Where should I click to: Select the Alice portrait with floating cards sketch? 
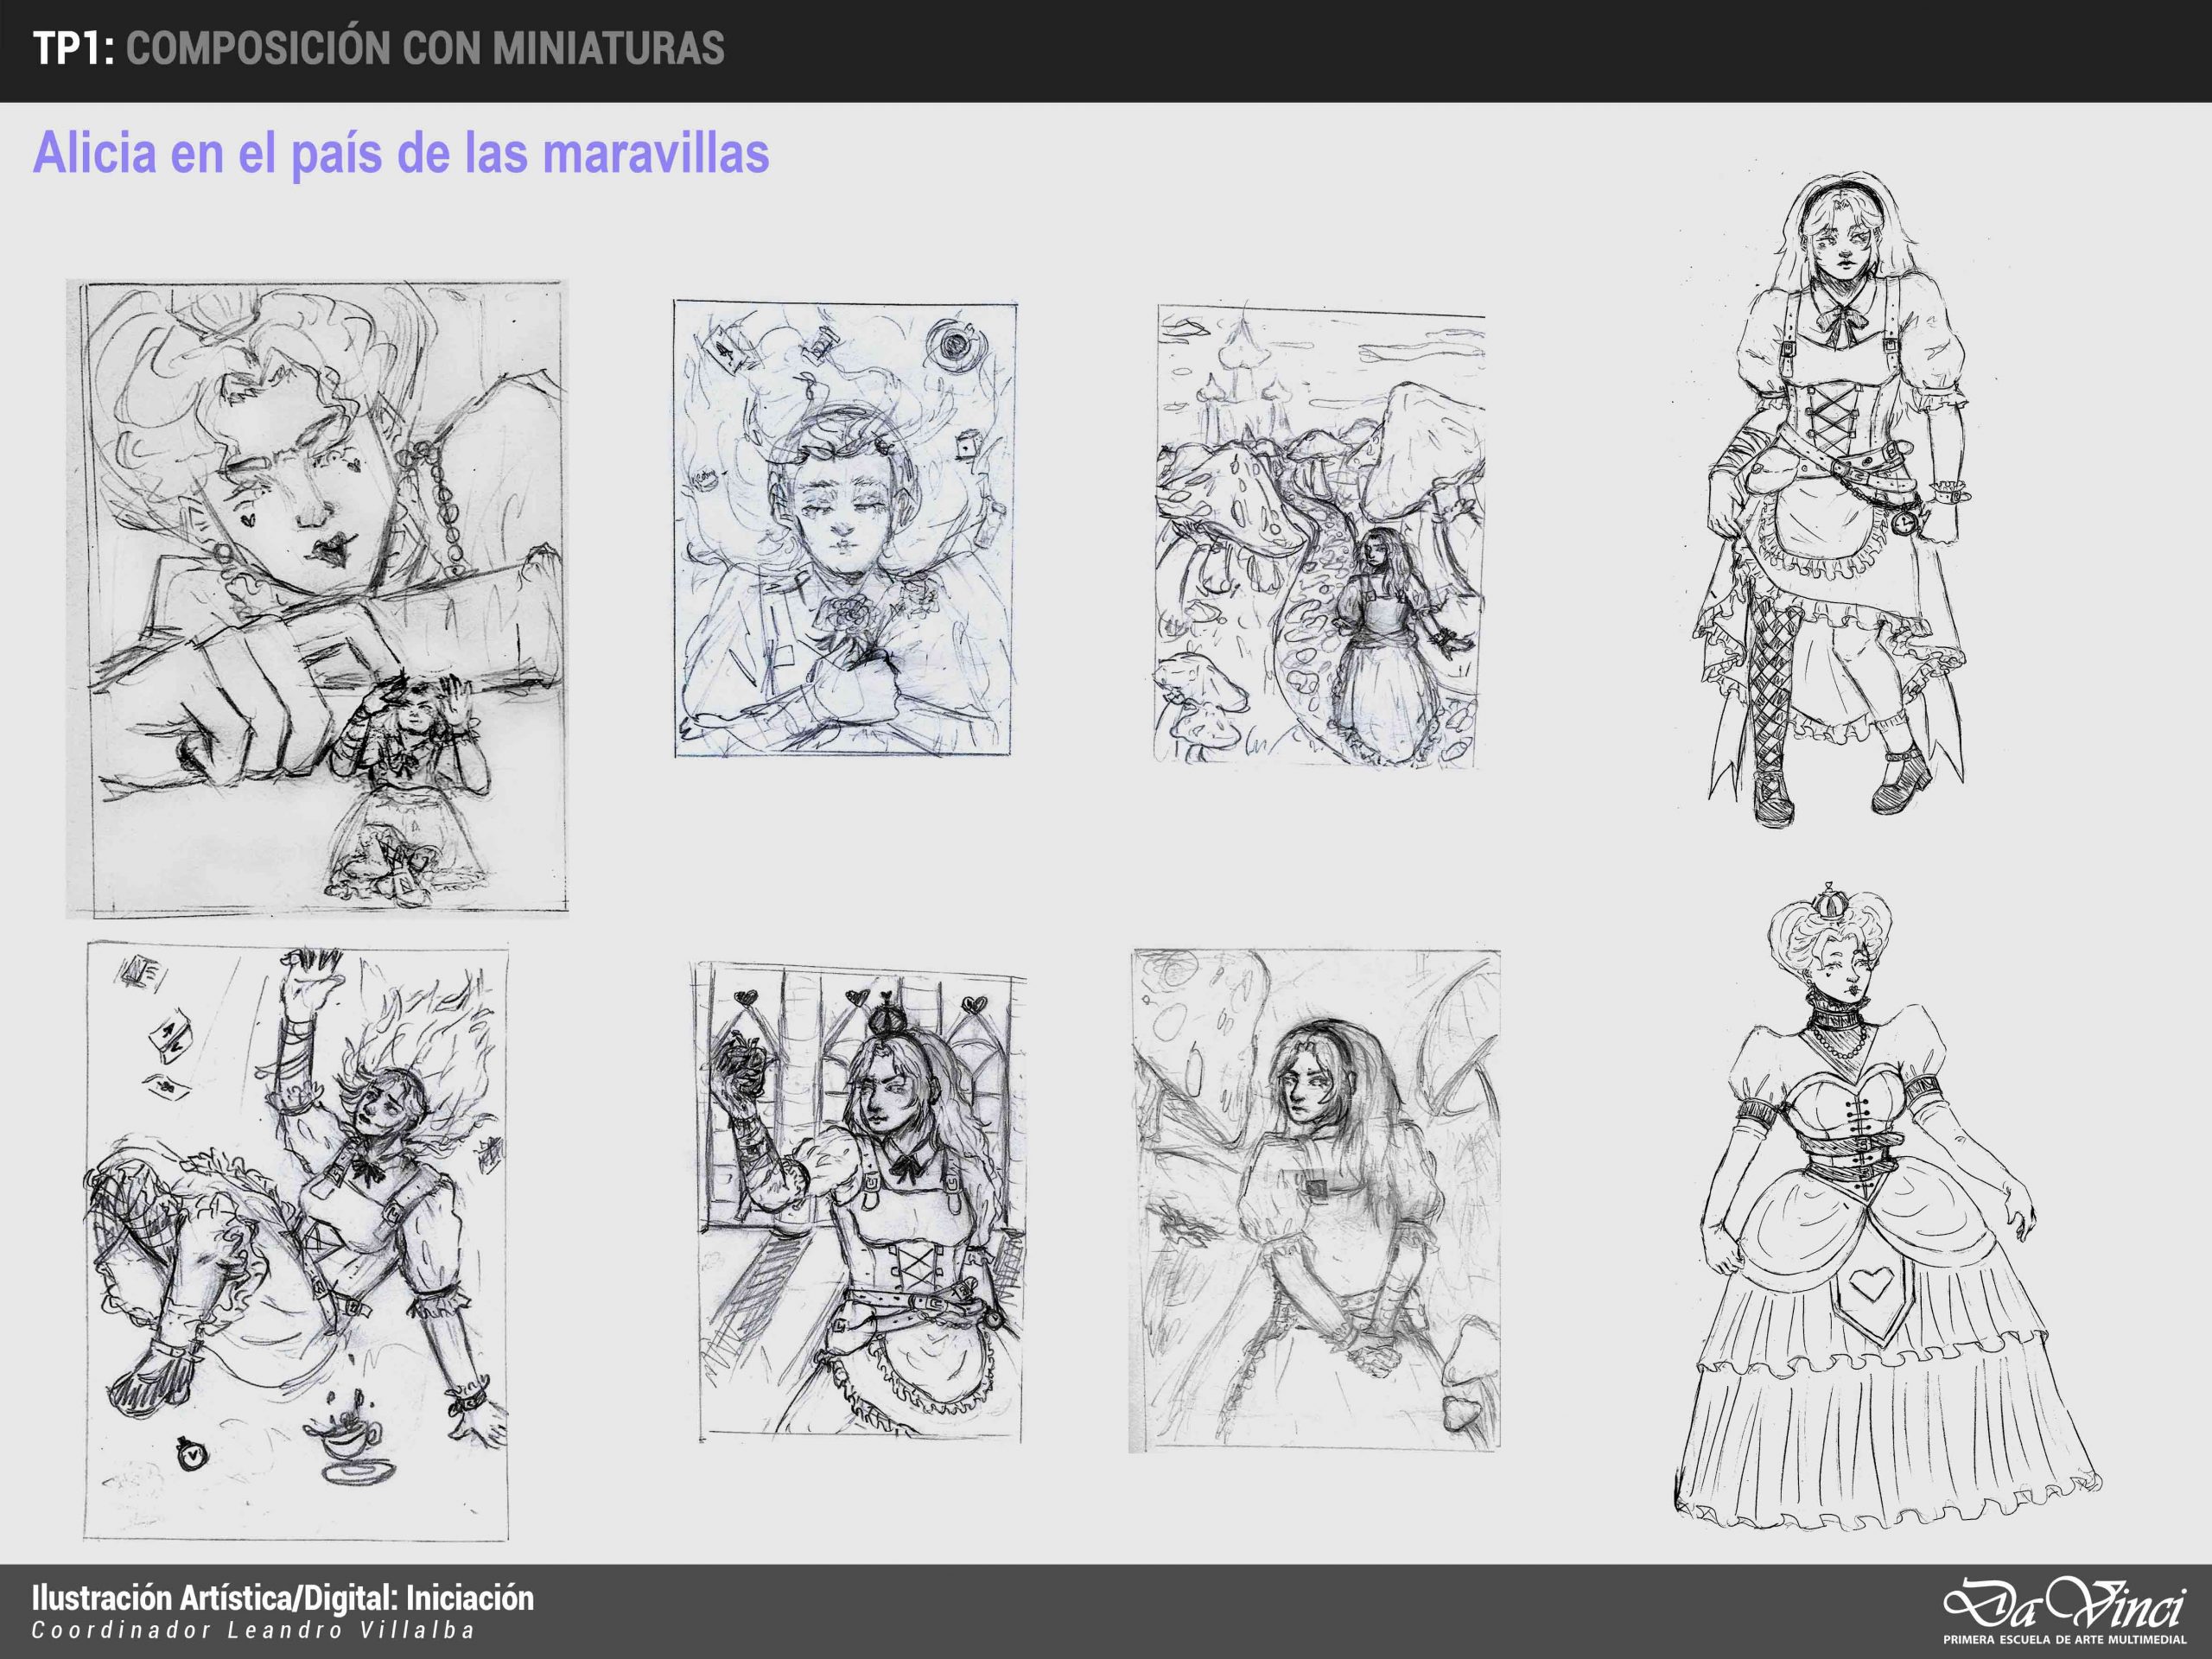click(845, 527)
